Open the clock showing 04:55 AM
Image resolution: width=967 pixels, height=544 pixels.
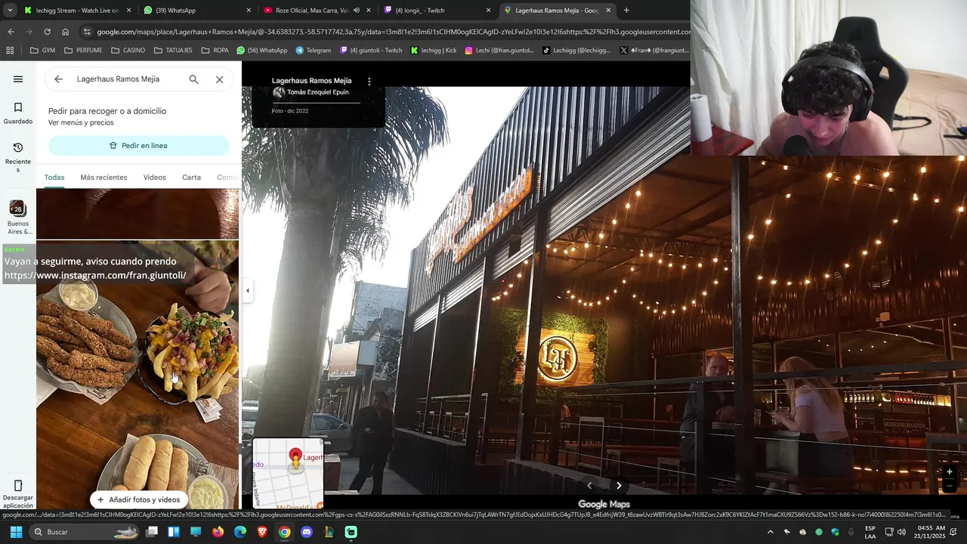click(x=930, y=532)
